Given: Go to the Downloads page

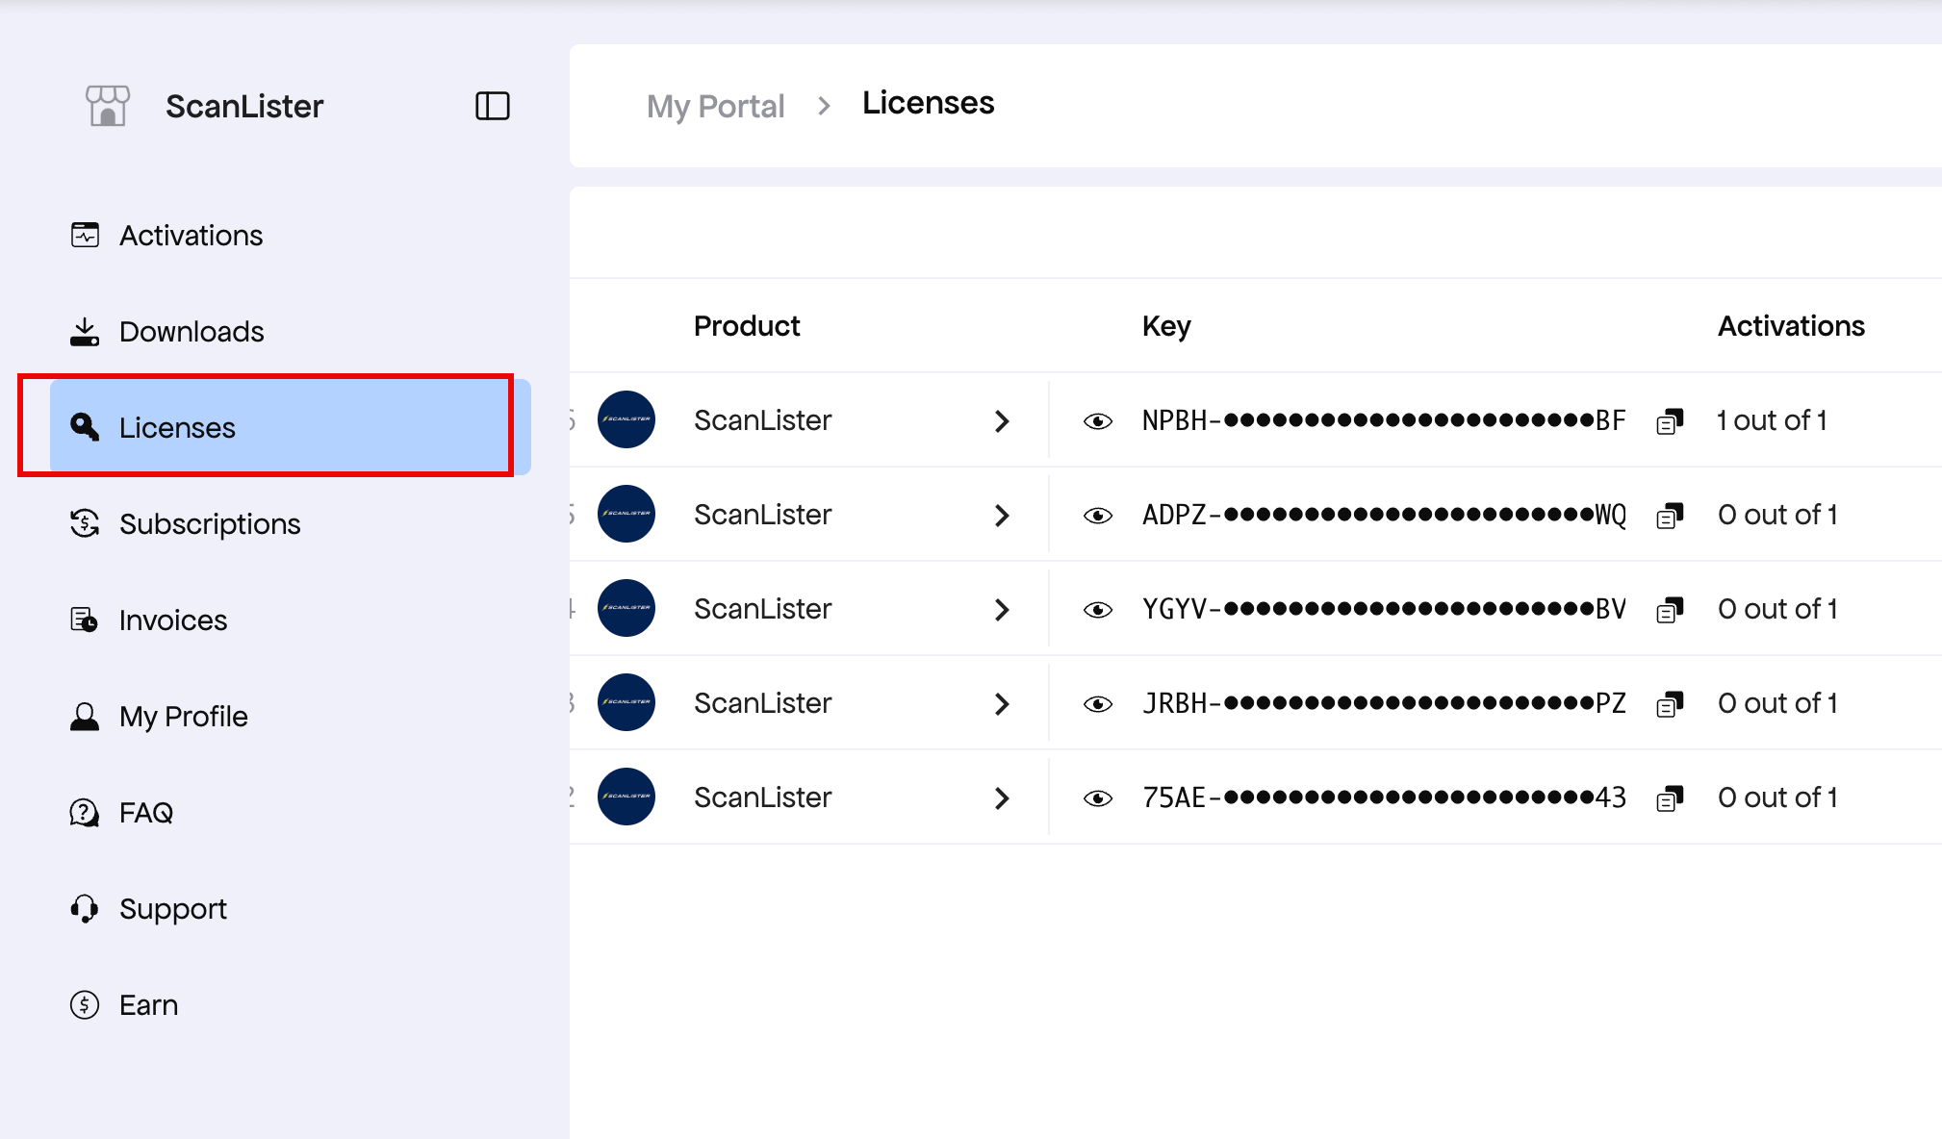Looking at the screenshot, I should (x=291, y=332).
